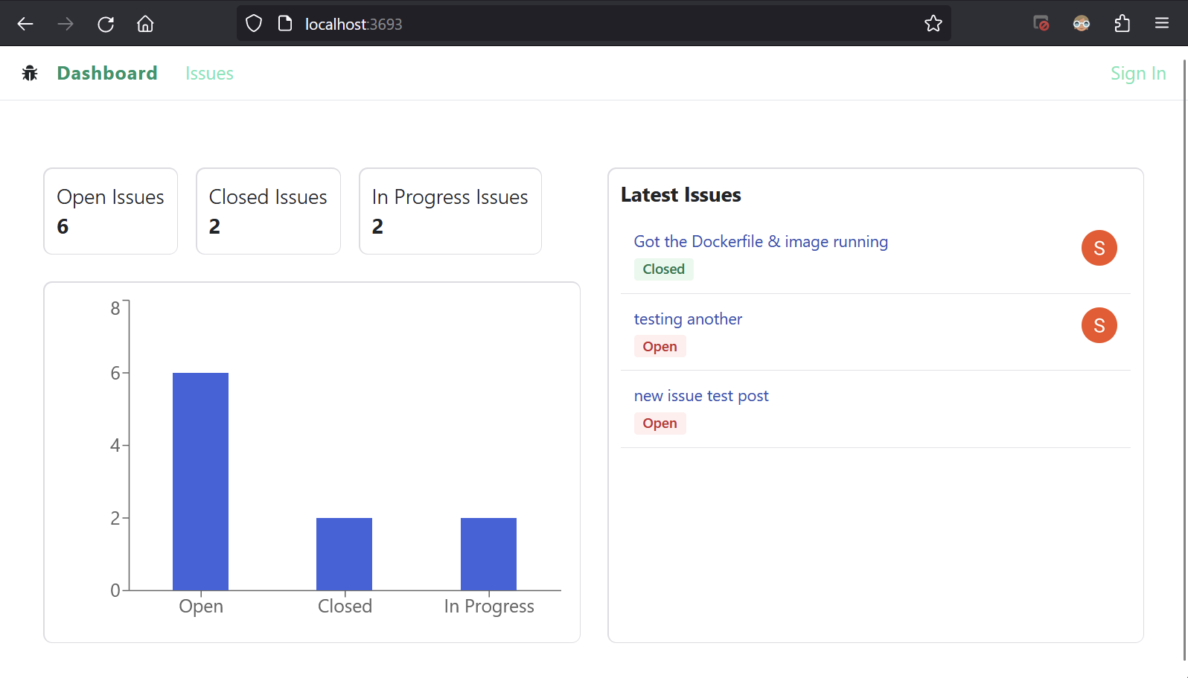Click the Closed bar in chart

345,554
